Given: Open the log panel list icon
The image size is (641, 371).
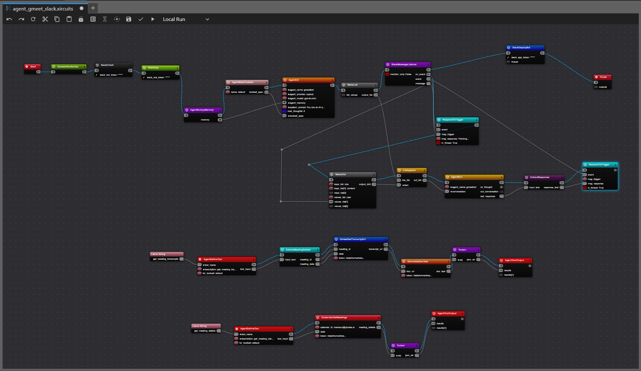Looking at the screenshot, I should [x=93, y=19].
